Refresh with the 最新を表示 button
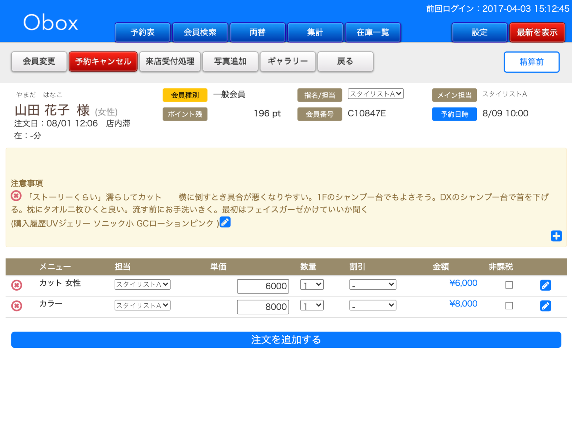This screenshot has width=572, height=429. click(537, 32)
